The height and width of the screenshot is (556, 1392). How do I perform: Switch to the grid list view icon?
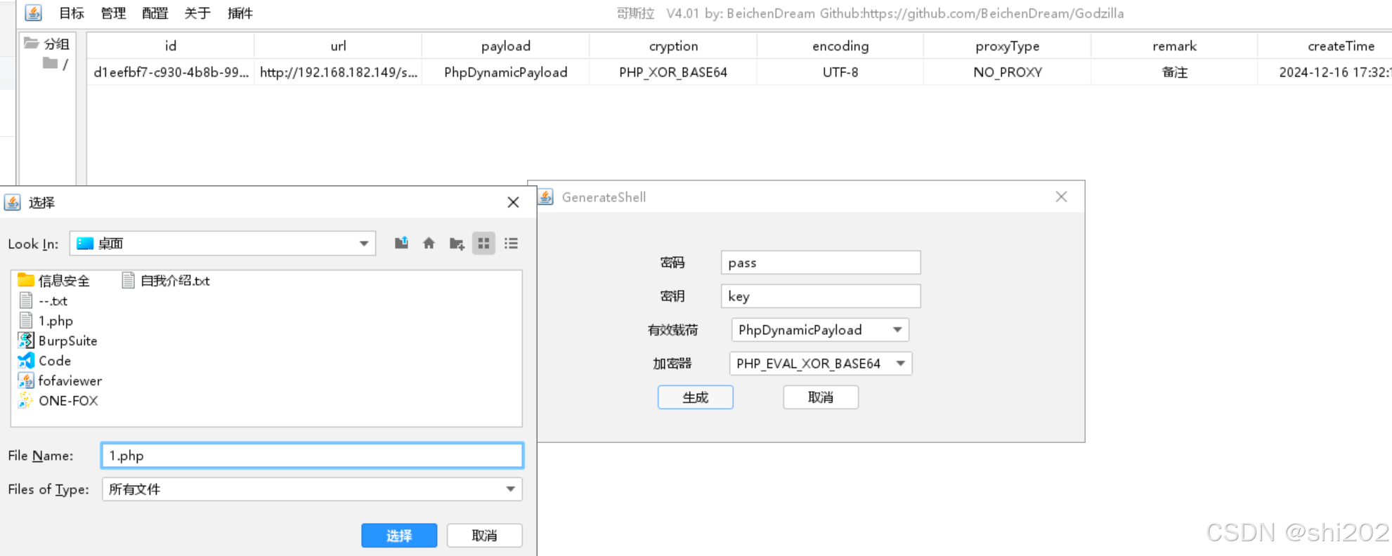click(483, 244)
